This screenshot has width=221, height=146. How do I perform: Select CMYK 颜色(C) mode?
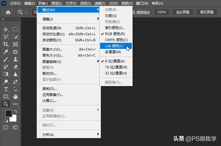[116, 40]
